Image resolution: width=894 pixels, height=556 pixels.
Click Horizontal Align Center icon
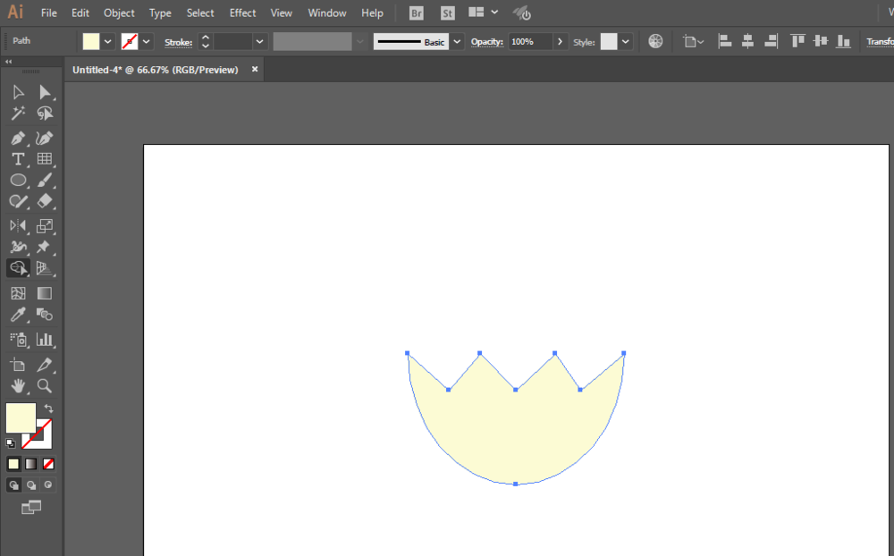747,41
